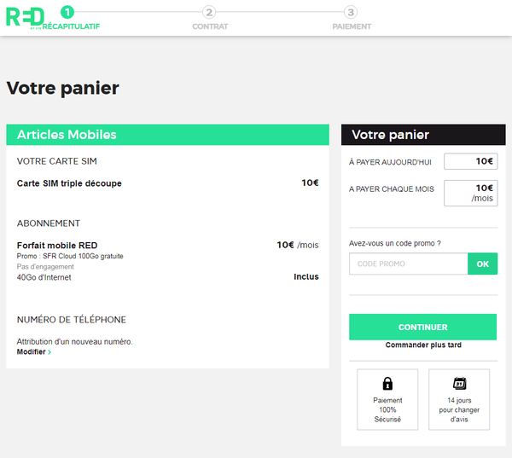This screenshot has width=512, height=458.
Task: Click the padlock secure payment icon
Action: (x=387, y=384)
